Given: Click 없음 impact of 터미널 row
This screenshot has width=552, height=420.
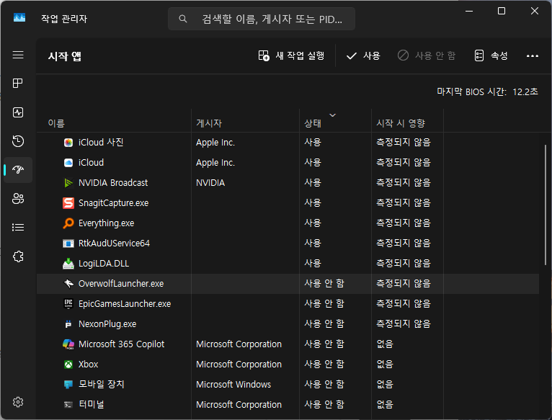Looking at the screenshot, I should 385,404.
